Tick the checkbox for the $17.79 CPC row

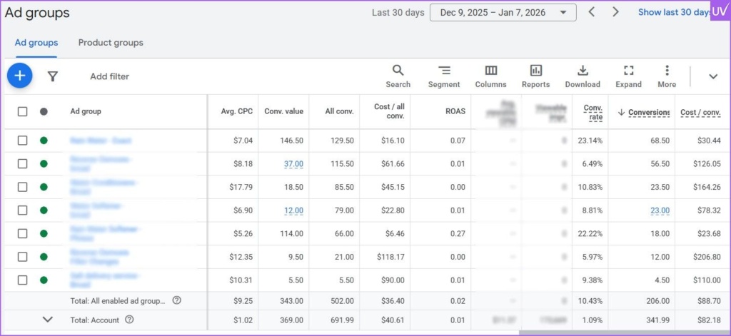[23, 187]
